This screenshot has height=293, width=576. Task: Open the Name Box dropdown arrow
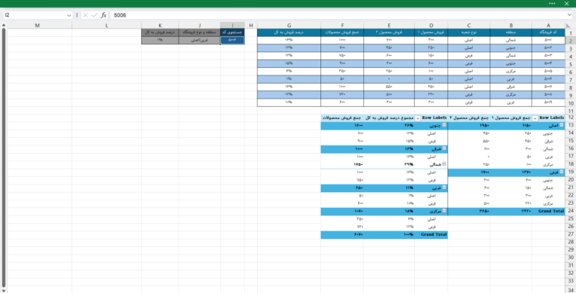69,15
